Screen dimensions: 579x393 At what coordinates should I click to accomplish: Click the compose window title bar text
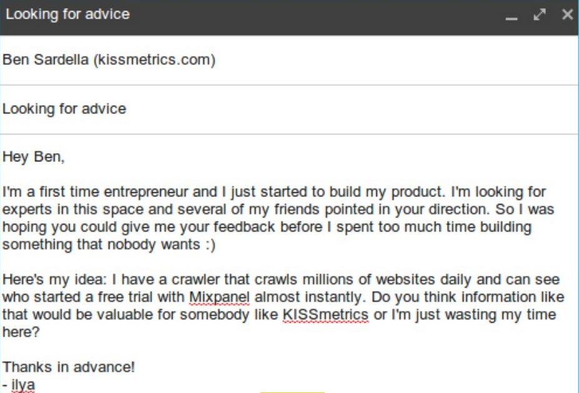[68, 14]
